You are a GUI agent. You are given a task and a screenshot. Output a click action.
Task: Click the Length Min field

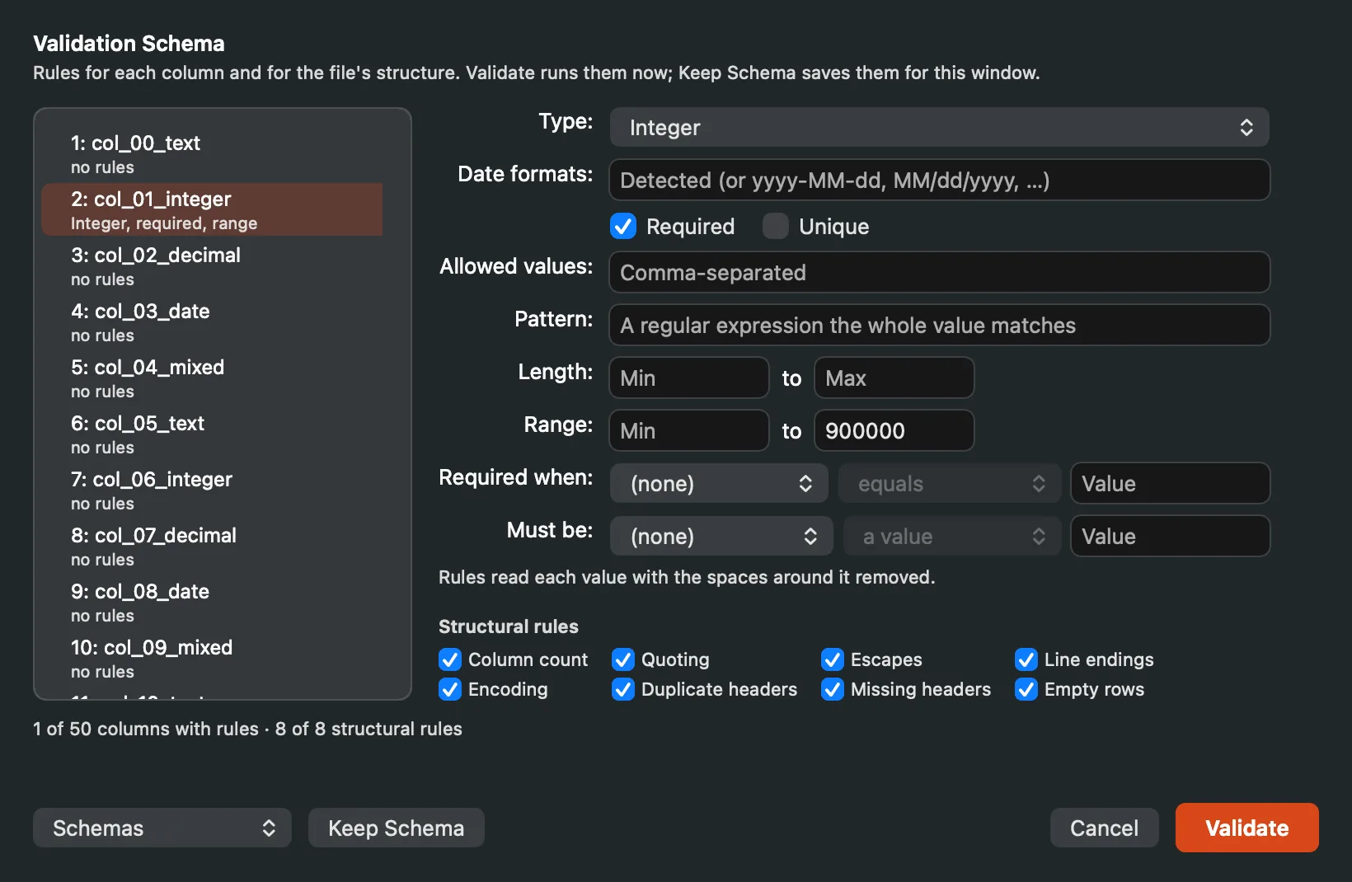(689, 378)
